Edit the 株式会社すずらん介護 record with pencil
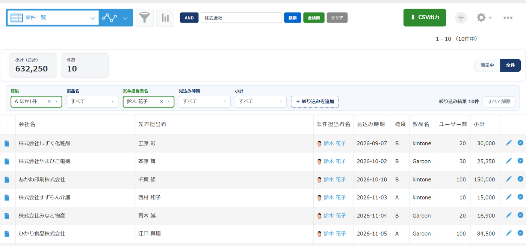Image resolution: width=526 pixels, height=246 pixels. 509,197
